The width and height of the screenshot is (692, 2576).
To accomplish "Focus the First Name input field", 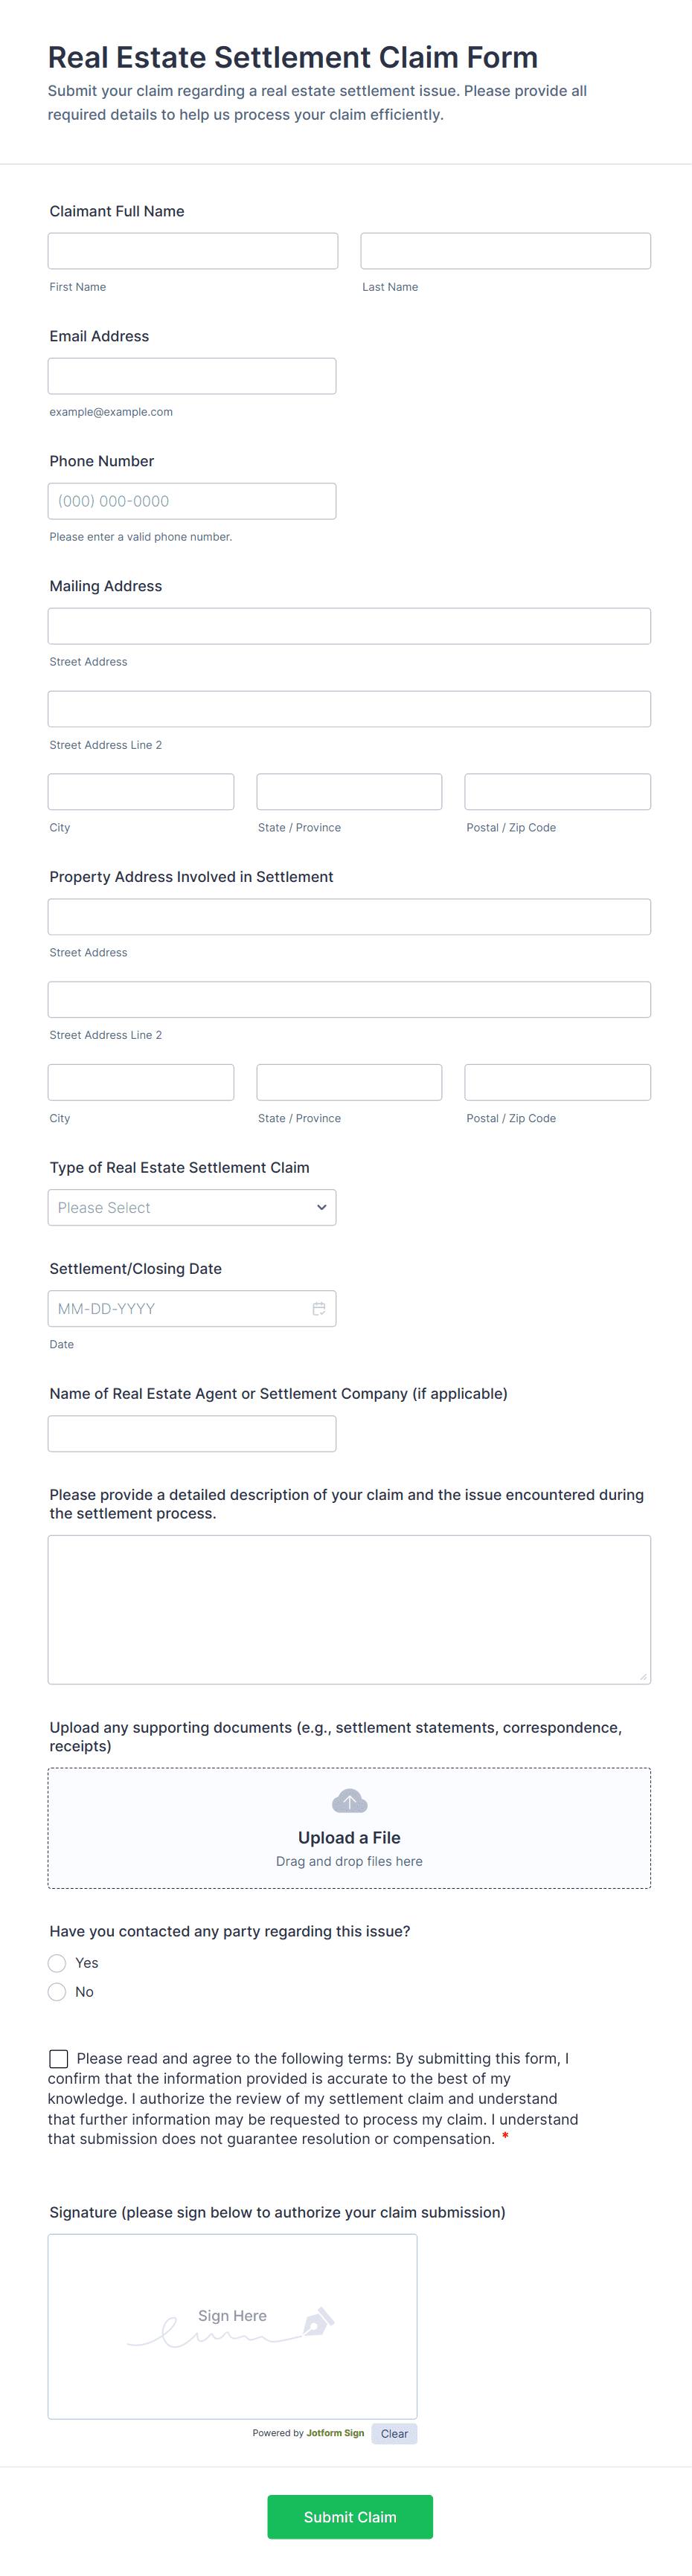I will (x=193, y=251).
